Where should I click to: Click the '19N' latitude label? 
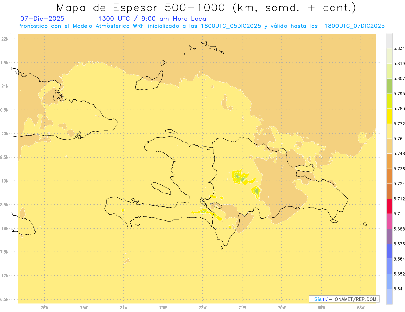point(5,181)
